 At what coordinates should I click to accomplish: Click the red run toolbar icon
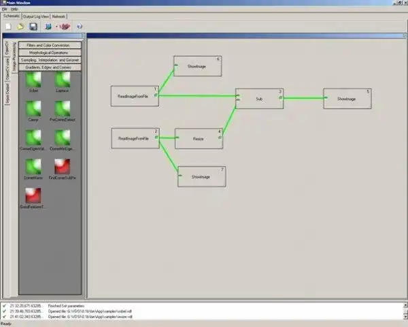(65, 27)
